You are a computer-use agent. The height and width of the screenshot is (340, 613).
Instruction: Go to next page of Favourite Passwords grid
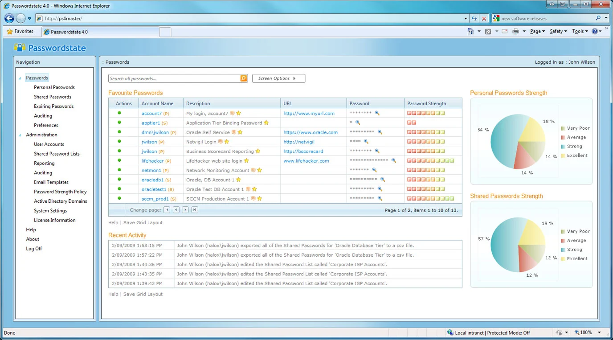click(185, 210)
